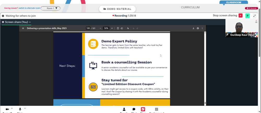The width and height of the screenshot is (261, 113).
Task: Open the PDF viewer more actions menu
Action: (202, 28)
